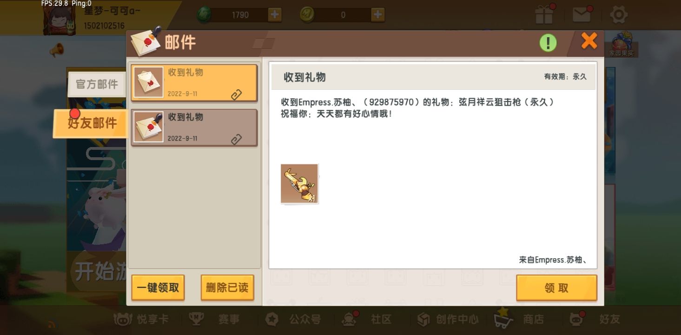The width and height of the screenshot is (681, 335).
Task: Select the second 收到礼物 mail item
Action: click(x=194, y=127)
